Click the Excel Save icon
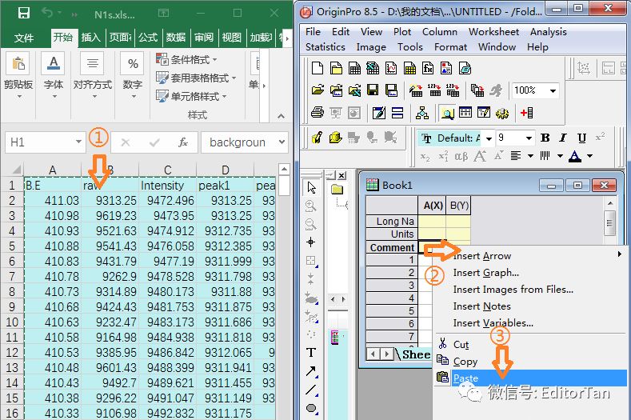This screenshot has width=631, height=420. (x=24, y=14)
